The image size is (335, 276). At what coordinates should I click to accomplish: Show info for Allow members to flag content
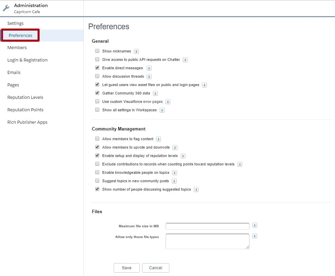tap(158, 139)
